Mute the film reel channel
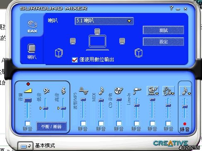This screenshot has width=202, height=151. (153, 123)
